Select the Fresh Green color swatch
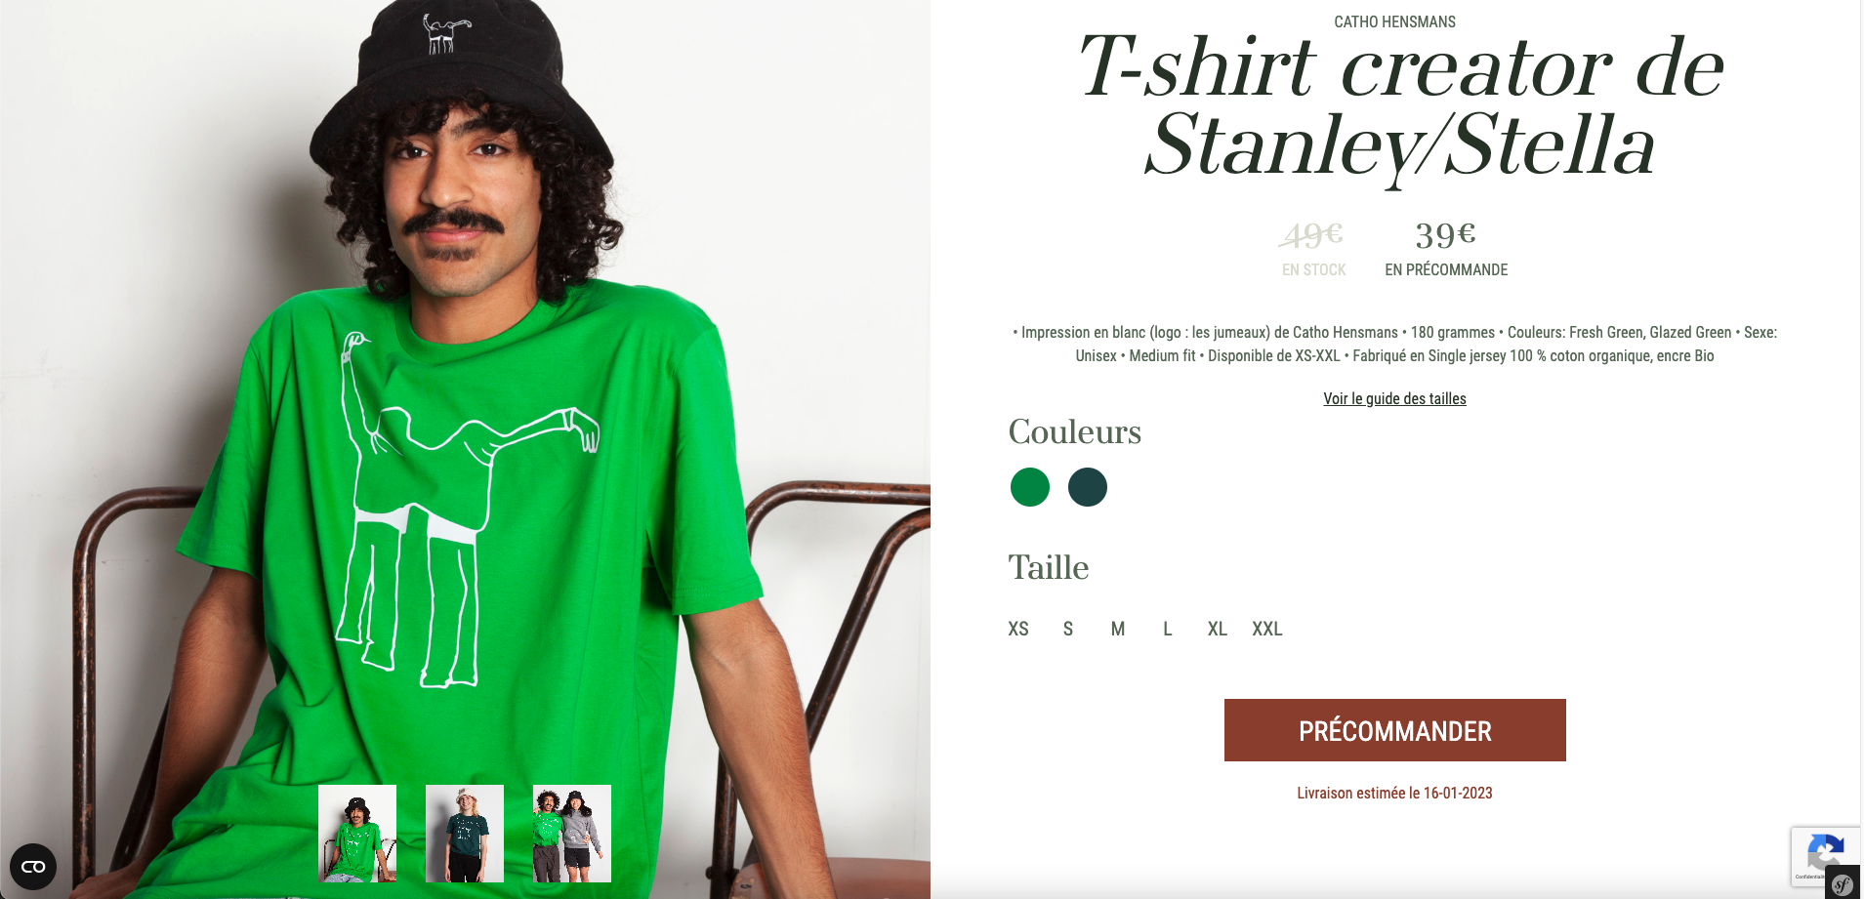This screenshot has width=1864, height=899. pyautogui.click(x=1030, y=487)
